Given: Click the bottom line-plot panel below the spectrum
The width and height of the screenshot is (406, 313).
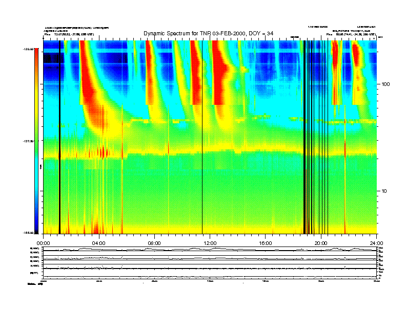Looking at the screenshot, I should coord(210,274).
